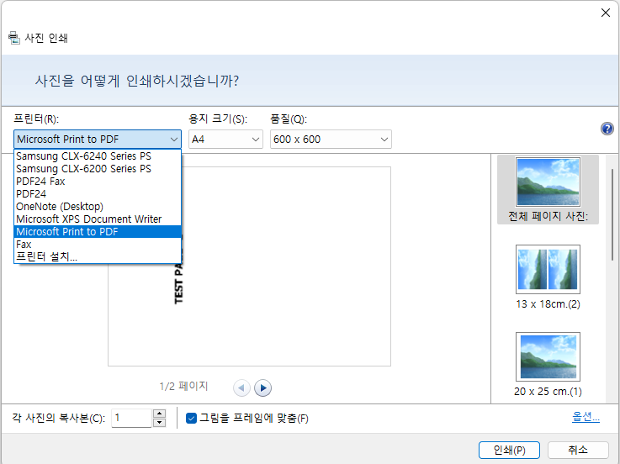Choose Samsung CLX-6240 Series PS printer
Screen dimensions: 620x464
(x=98, y=156)
